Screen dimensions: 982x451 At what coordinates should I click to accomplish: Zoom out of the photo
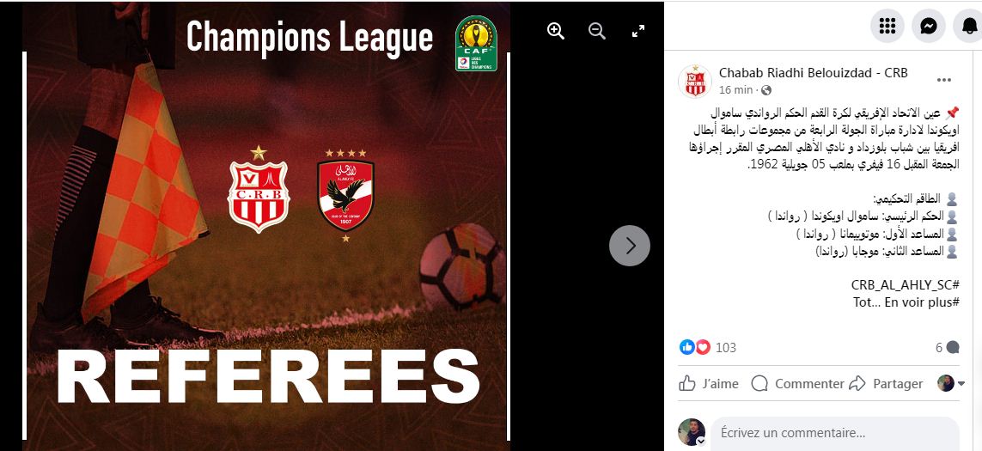click(x=597, y=31)
